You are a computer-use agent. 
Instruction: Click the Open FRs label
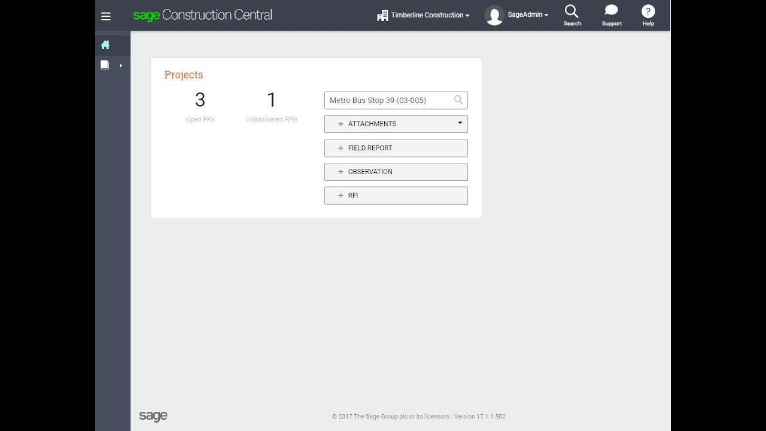pyautogui.click(x=200, y=119)
